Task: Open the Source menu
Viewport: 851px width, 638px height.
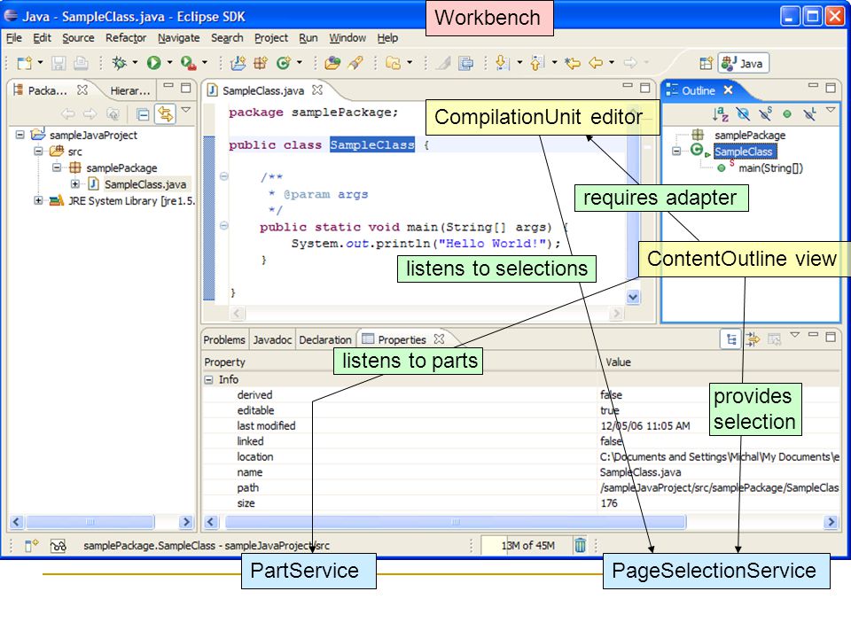Action: point(78,38)
